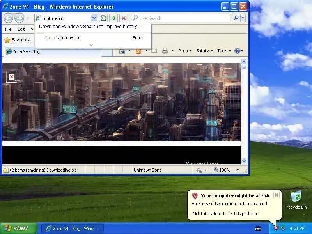The height and width of the screenshot is (234, 312).
Task: Click the search magnifier button
Action: pyautogui.click(x=236, y=18)
